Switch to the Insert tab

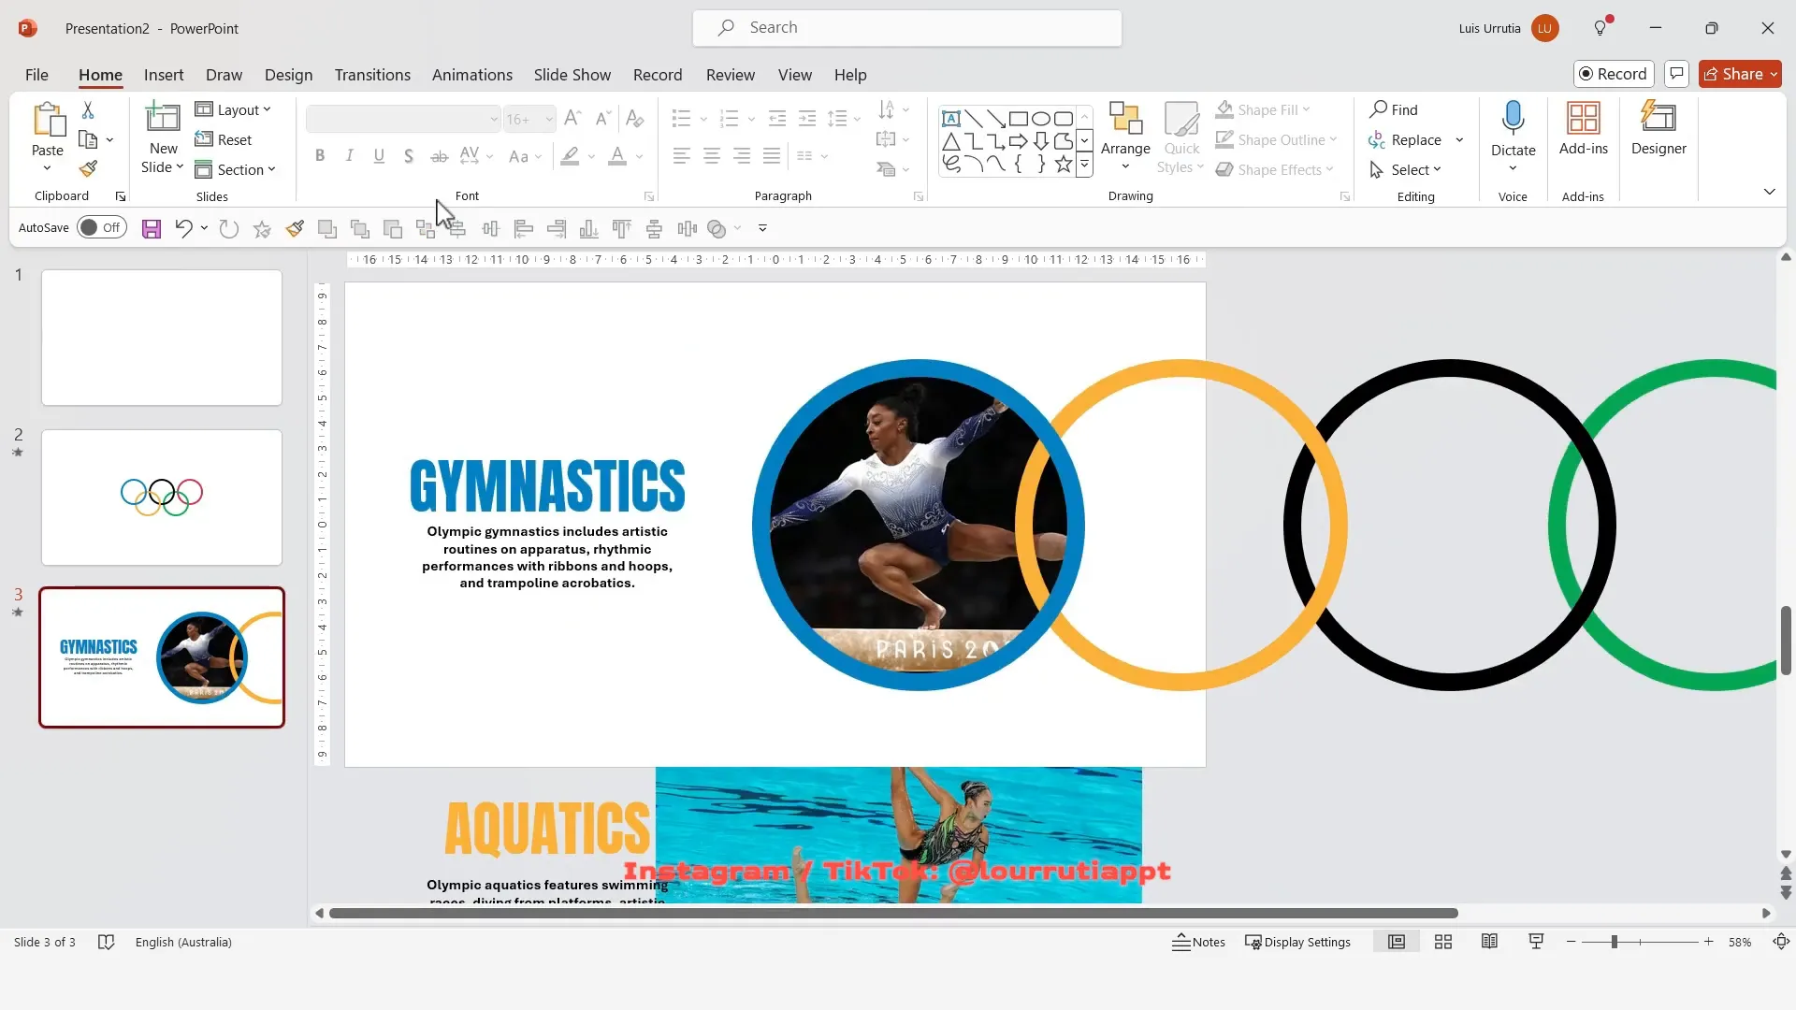tap(164, 75)
